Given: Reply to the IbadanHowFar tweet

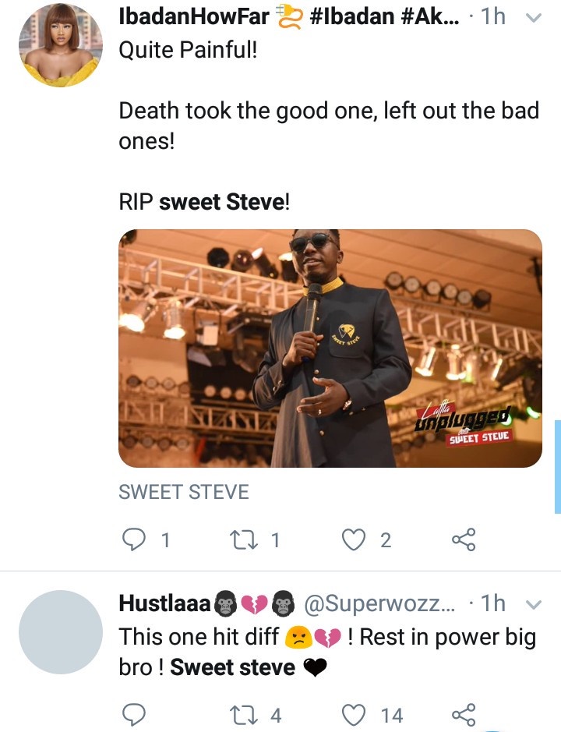Looking at the screenshot, I should tap(136, 539).
